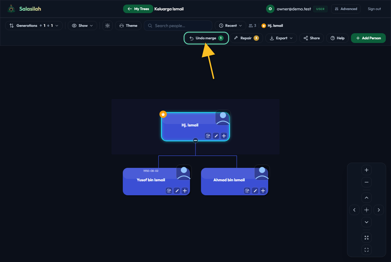391x262 pixels.
Task: Select the Hj. Ismail person card
Action: click(x=195, y=127)
